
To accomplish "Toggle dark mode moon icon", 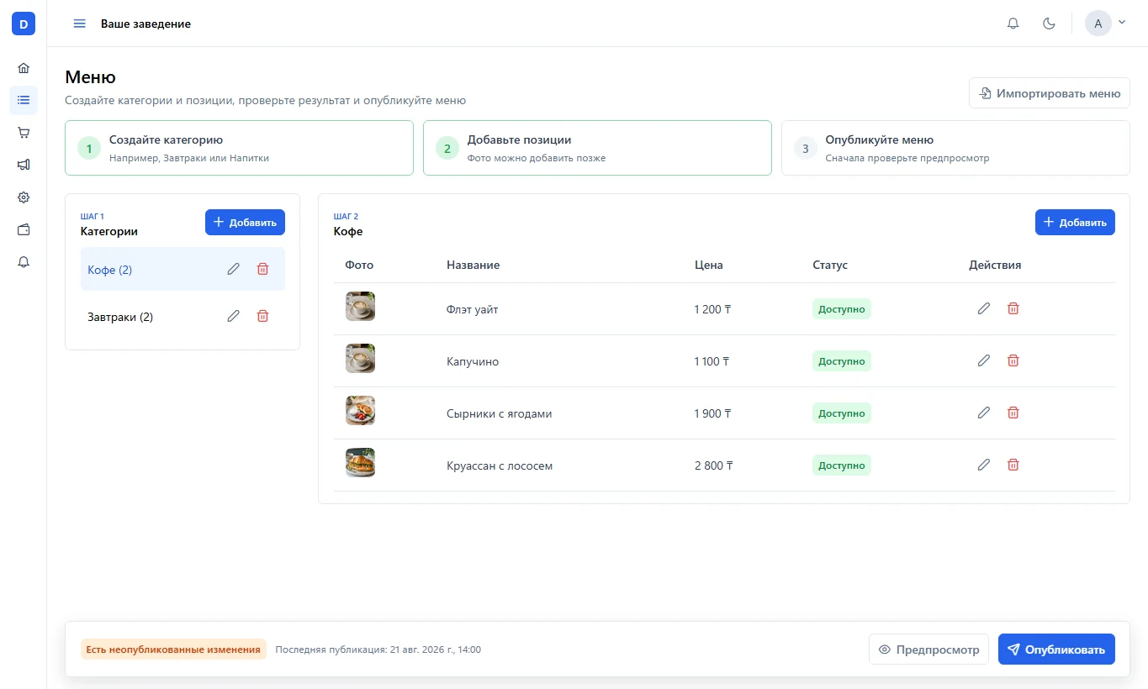I will (x=1049, y=24).
